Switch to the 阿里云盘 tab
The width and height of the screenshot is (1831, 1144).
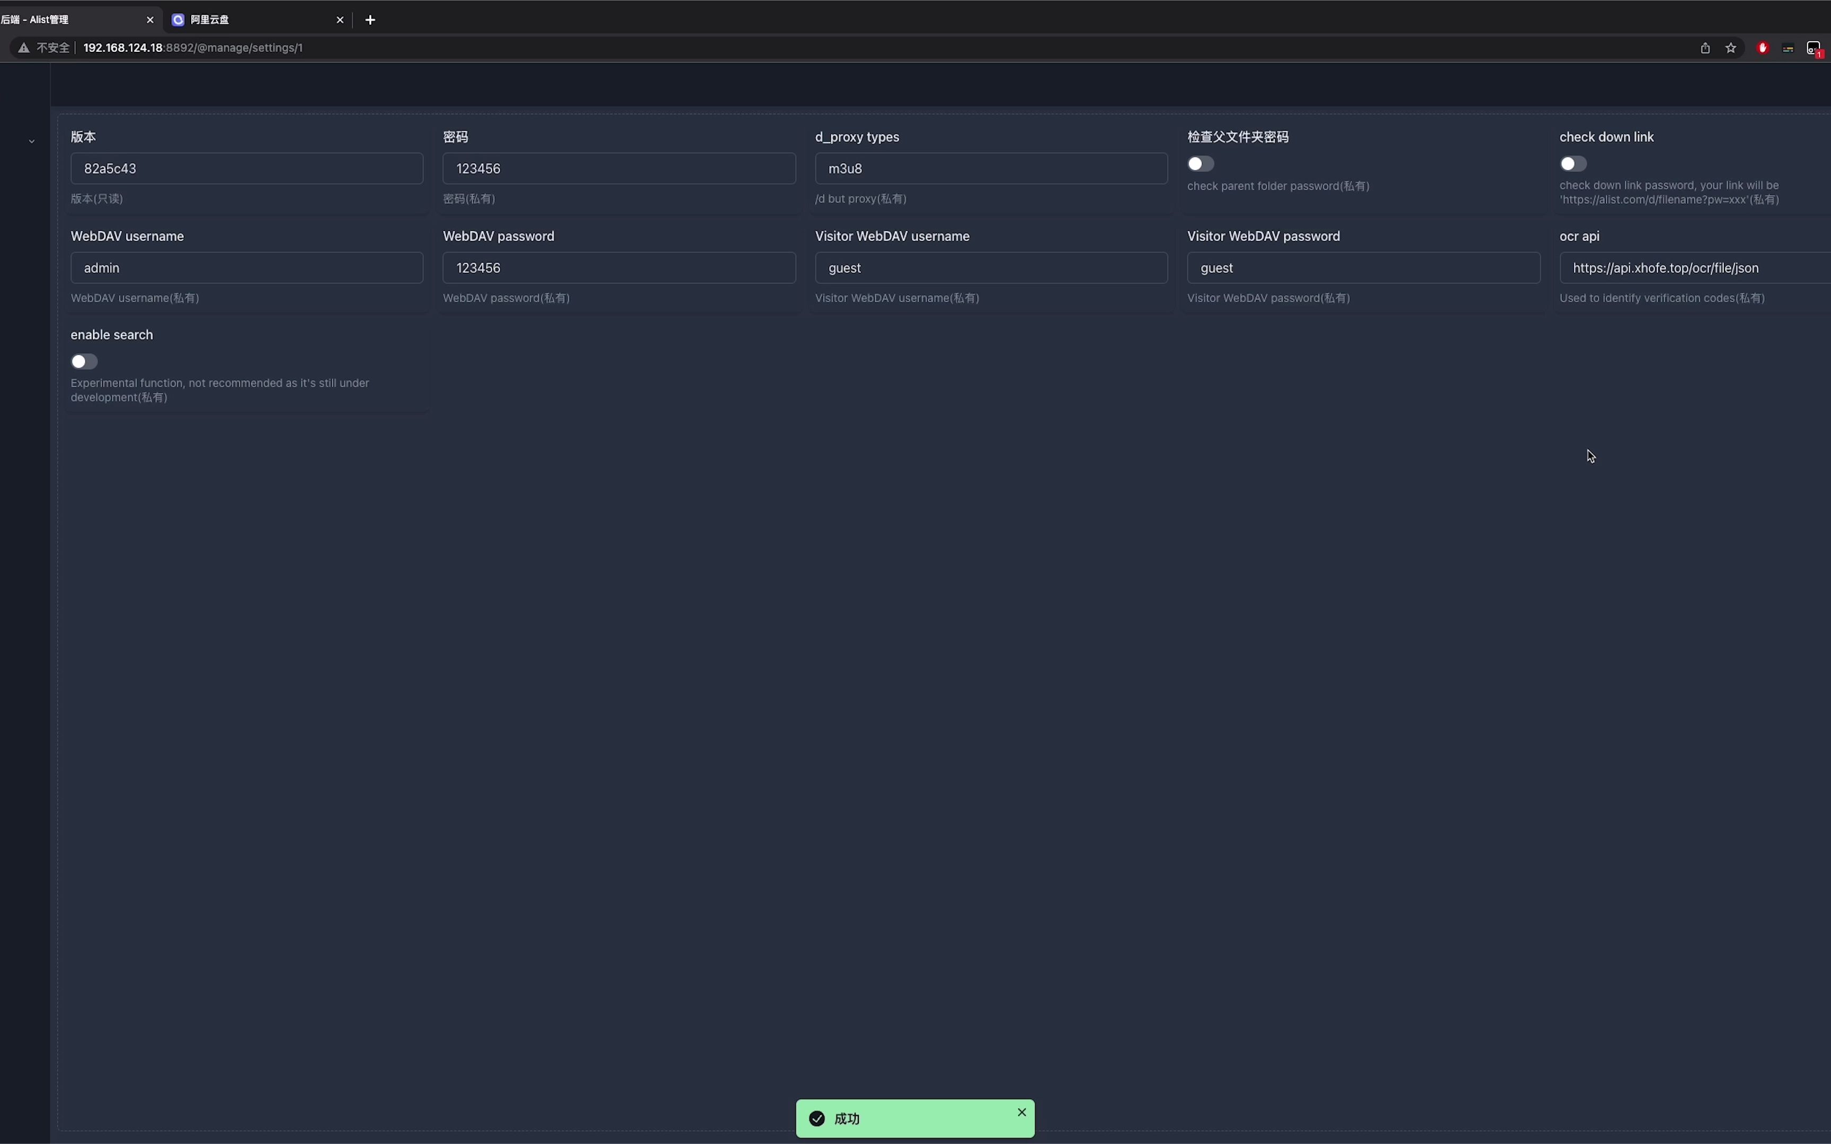tap(257, 20)
